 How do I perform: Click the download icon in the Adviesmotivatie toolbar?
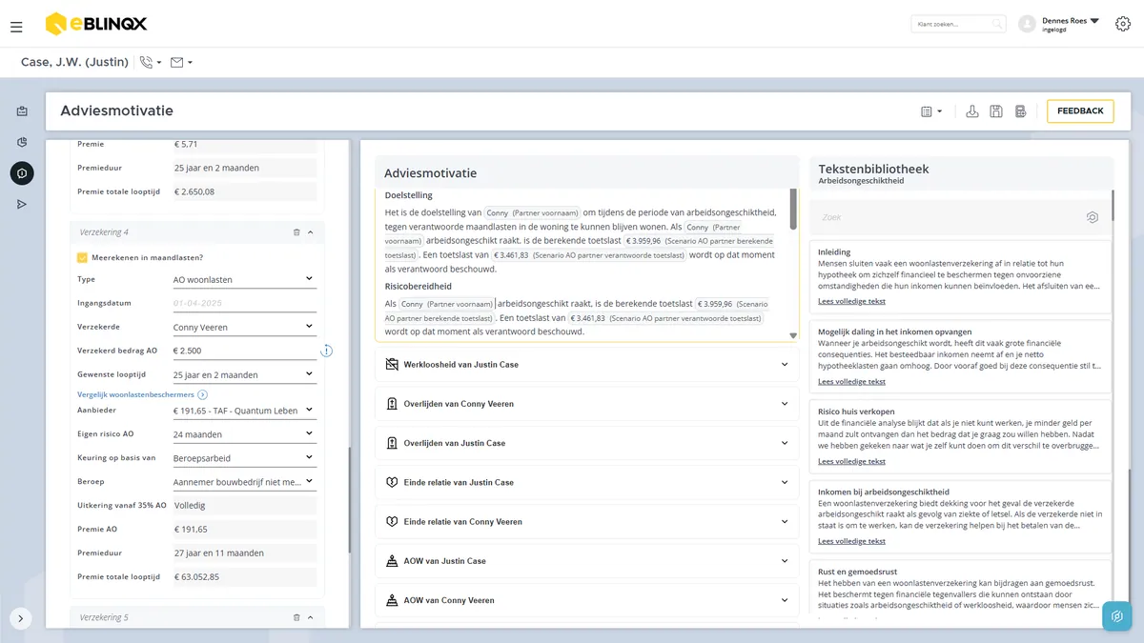point(972,111)
